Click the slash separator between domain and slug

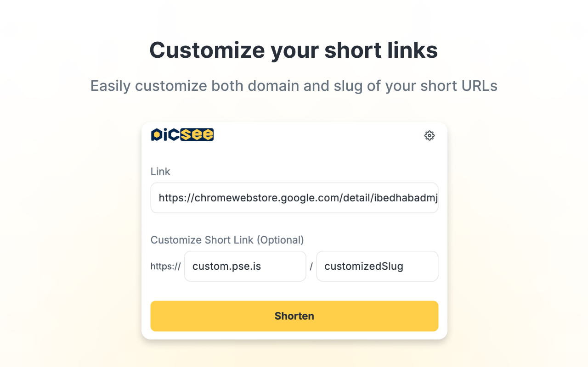pos(311,266)
